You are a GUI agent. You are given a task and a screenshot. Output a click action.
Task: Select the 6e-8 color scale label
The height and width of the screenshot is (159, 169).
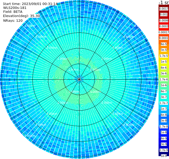[x=164, y=115]
